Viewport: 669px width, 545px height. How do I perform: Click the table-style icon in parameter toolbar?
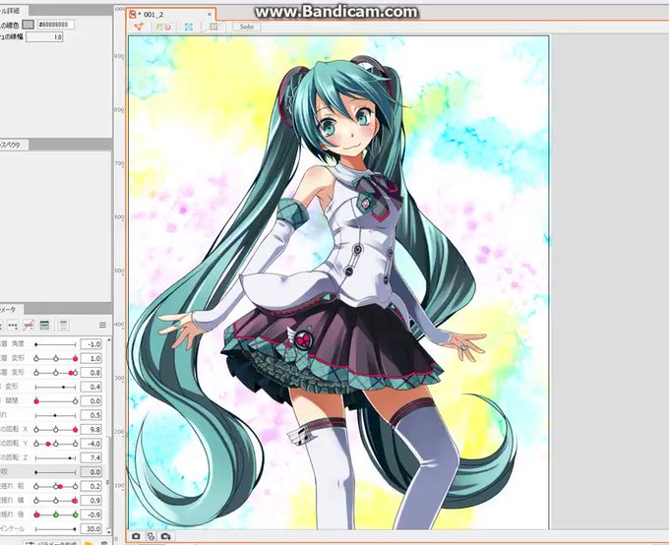point(44,326)
